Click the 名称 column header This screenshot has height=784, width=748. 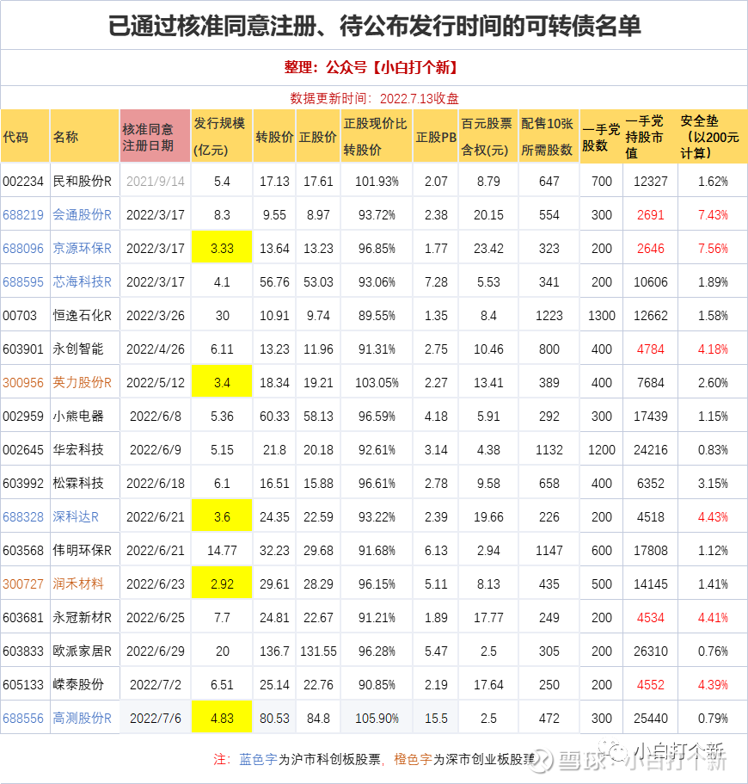84,136
